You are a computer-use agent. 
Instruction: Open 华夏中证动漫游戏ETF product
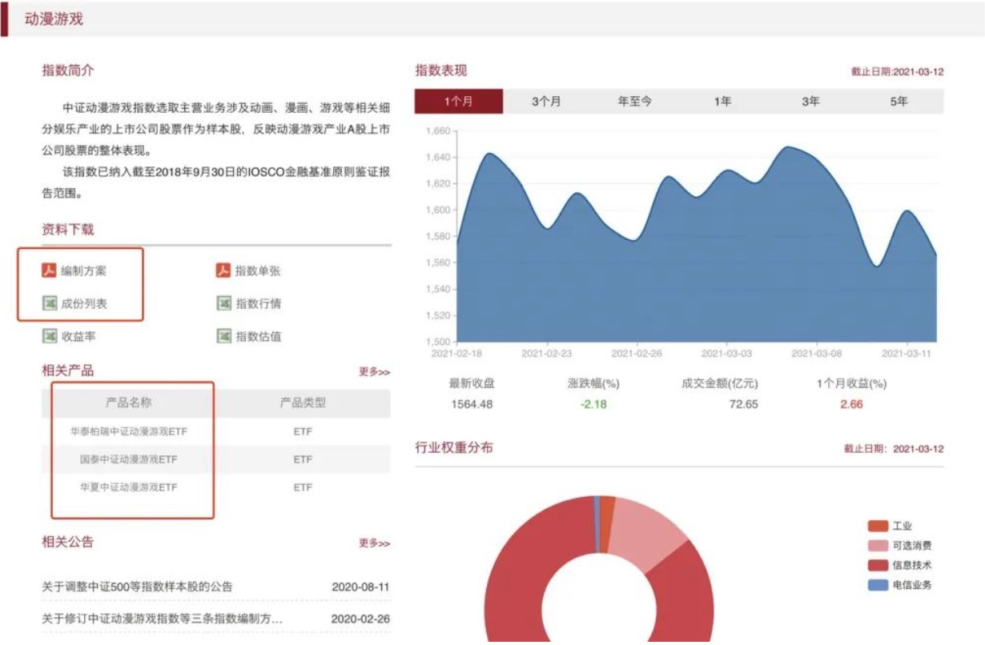[x=129, y=487]
